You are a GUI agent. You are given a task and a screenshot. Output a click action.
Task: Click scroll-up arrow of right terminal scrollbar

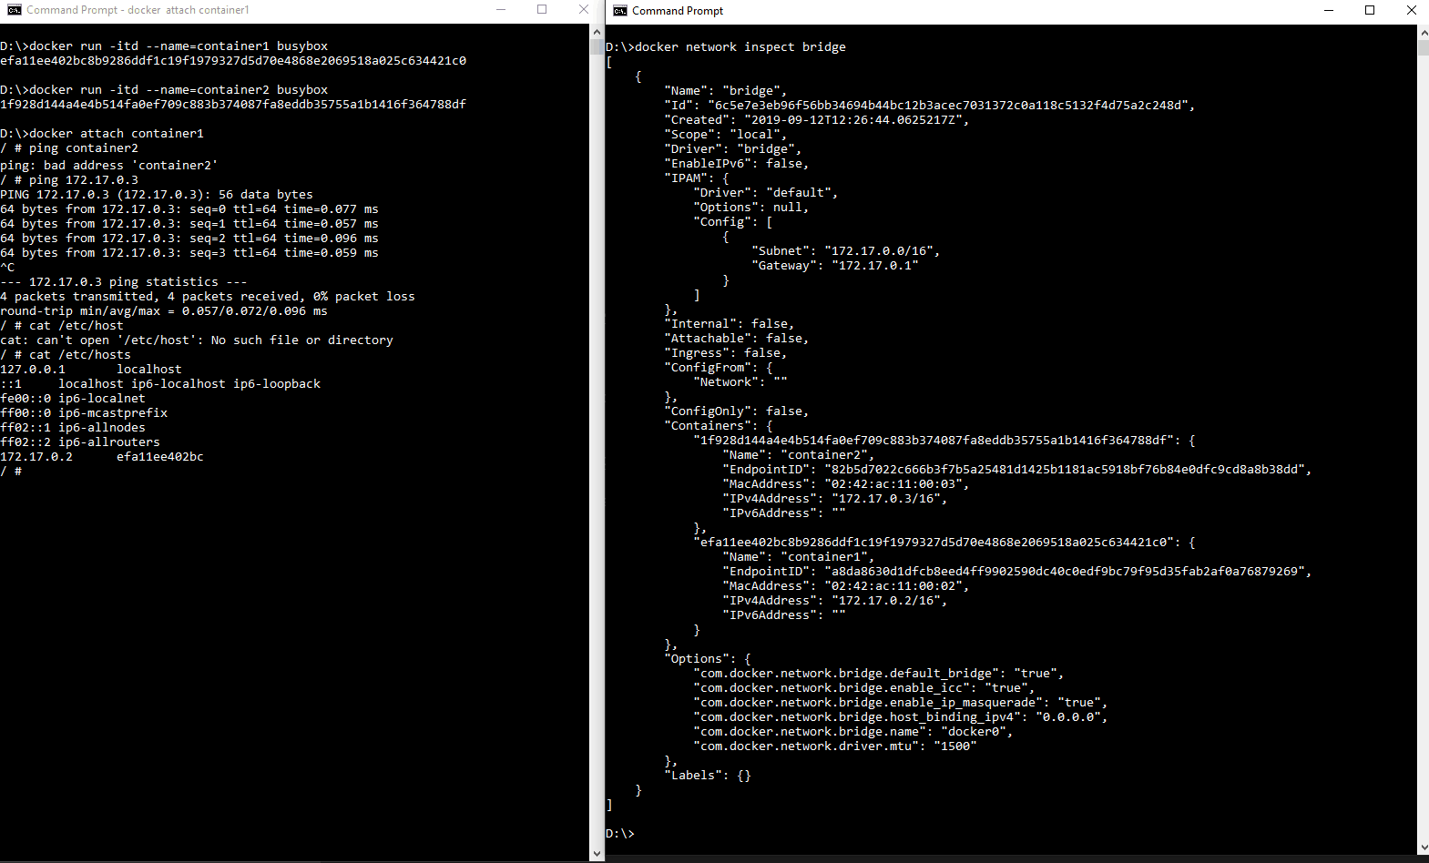point(1423,33)
